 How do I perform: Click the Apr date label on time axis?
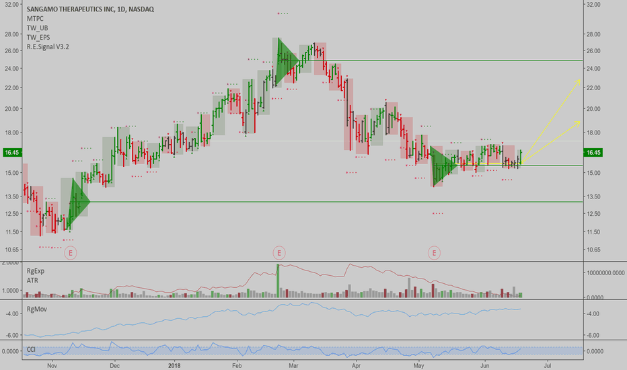(x=356, y=365)
